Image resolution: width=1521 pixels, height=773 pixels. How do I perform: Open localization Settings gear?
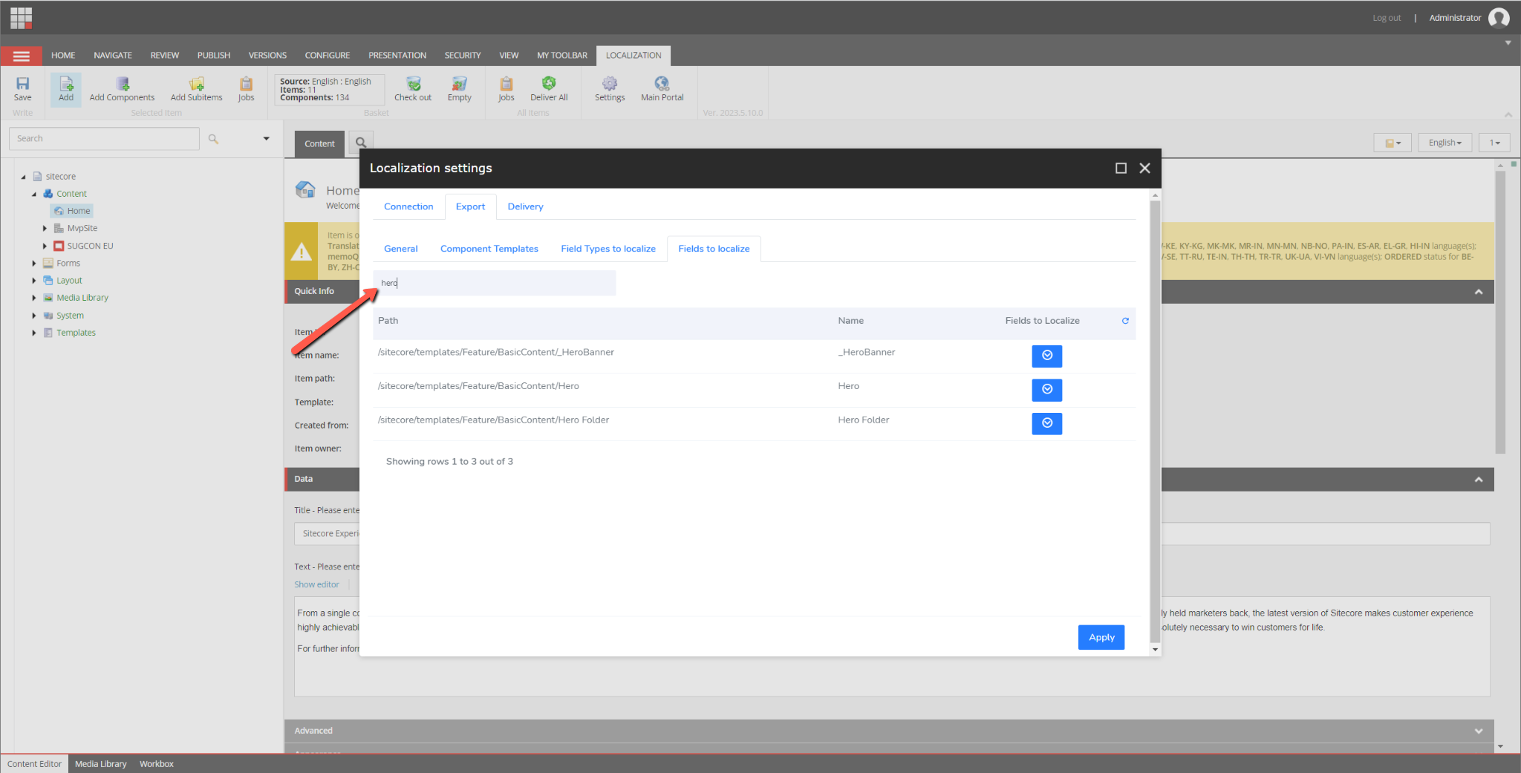point(610,88)
